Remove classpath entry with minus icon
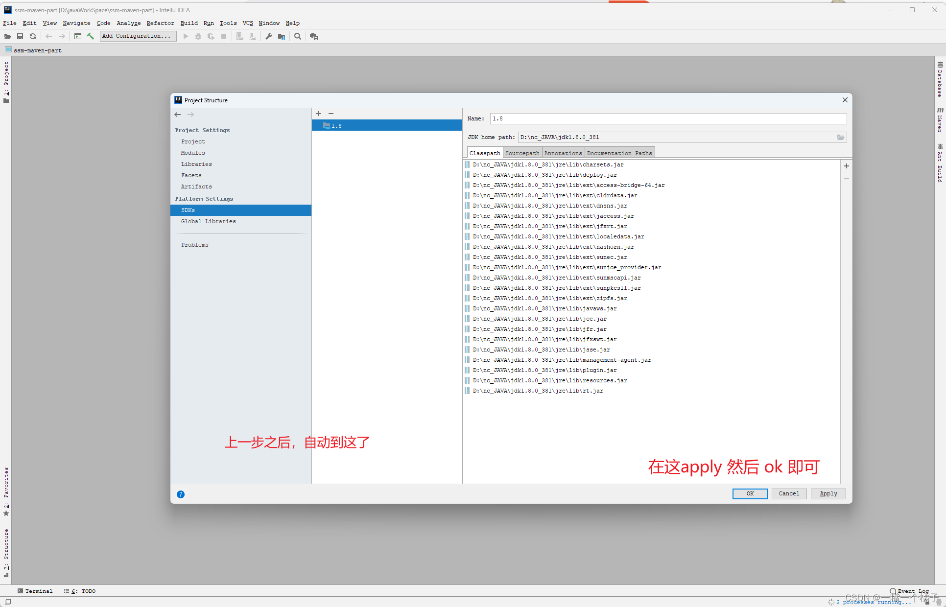Image resolution: width=946 pixels, height=607 pixels. 847,179
